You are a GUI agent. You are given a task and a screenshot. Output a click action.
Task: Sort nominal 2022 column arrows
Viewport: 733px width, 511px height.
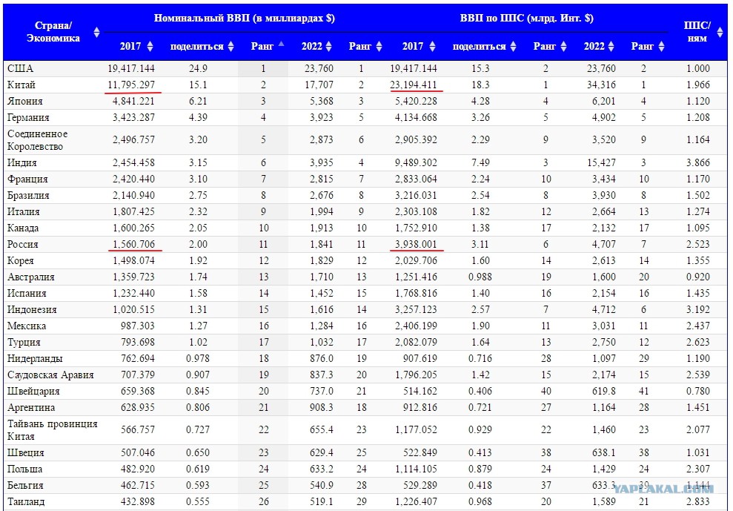(x=329, y=46)
